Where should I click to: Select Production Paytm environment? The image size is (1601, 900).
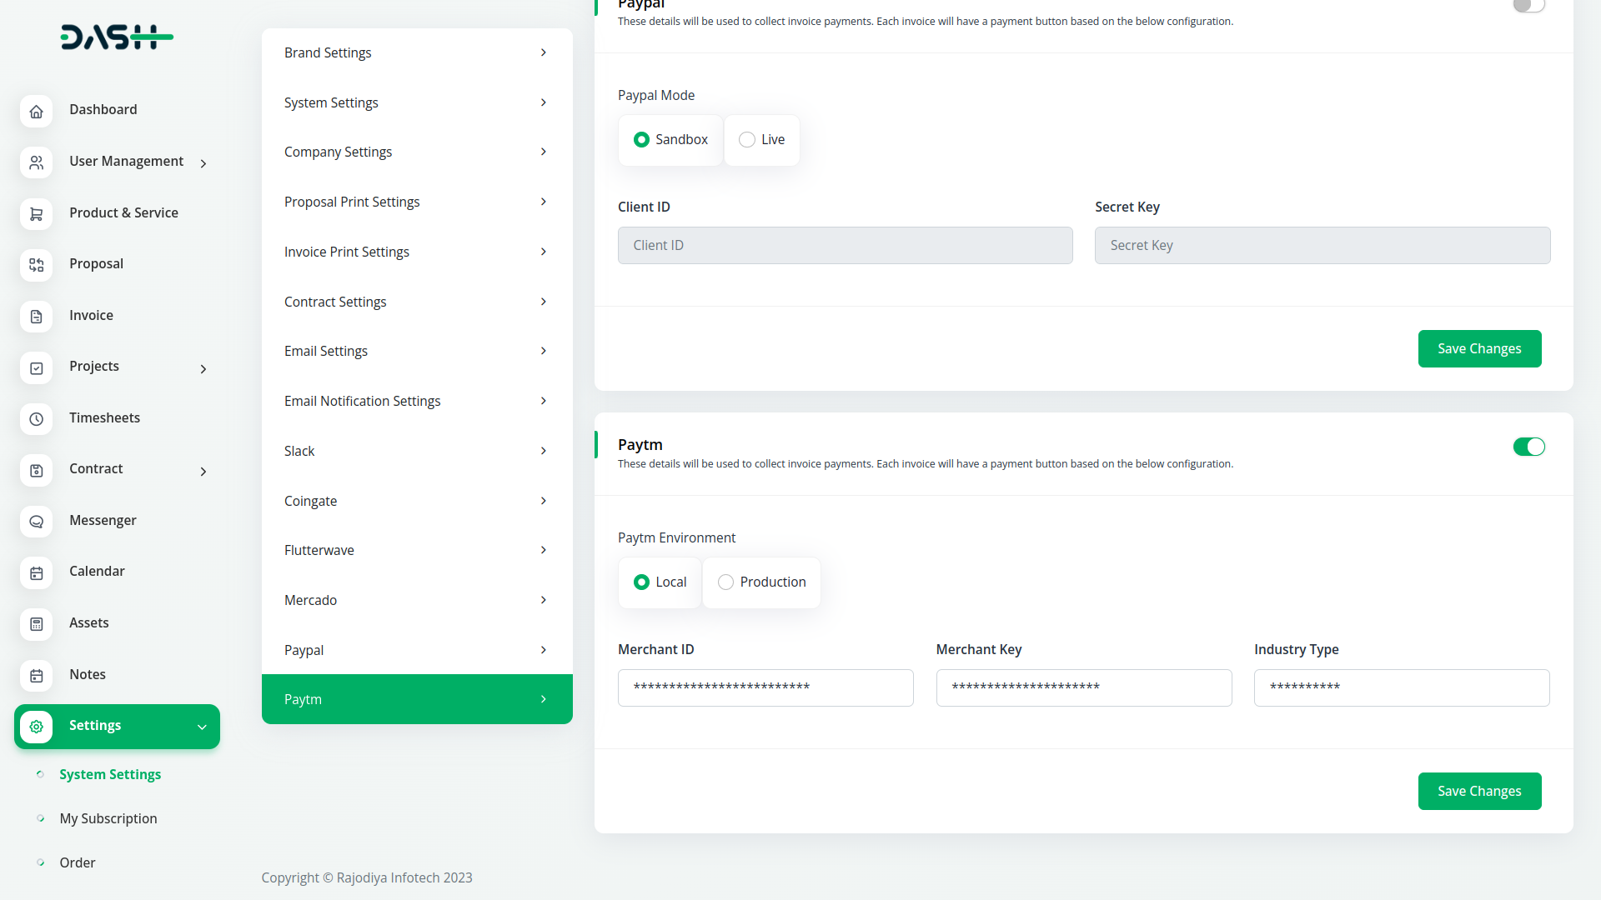(x=725, y=582)
